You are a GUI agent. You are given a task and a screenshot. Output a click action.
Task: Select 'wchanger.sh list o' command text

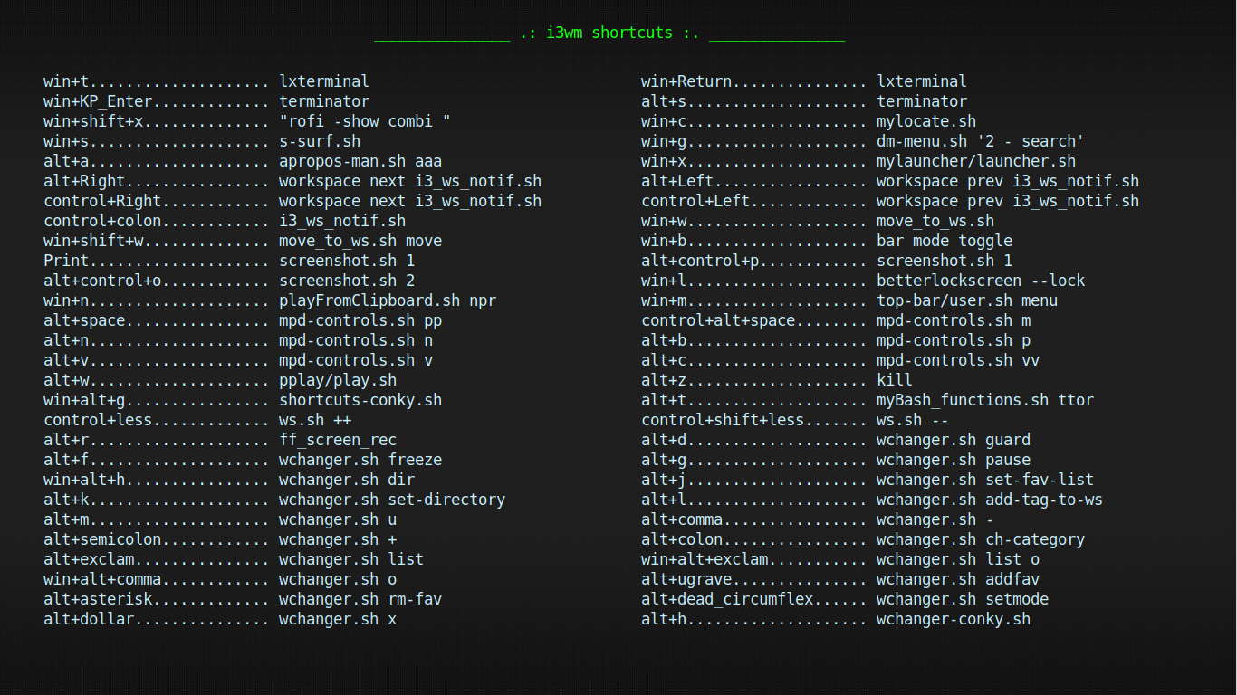958,559
